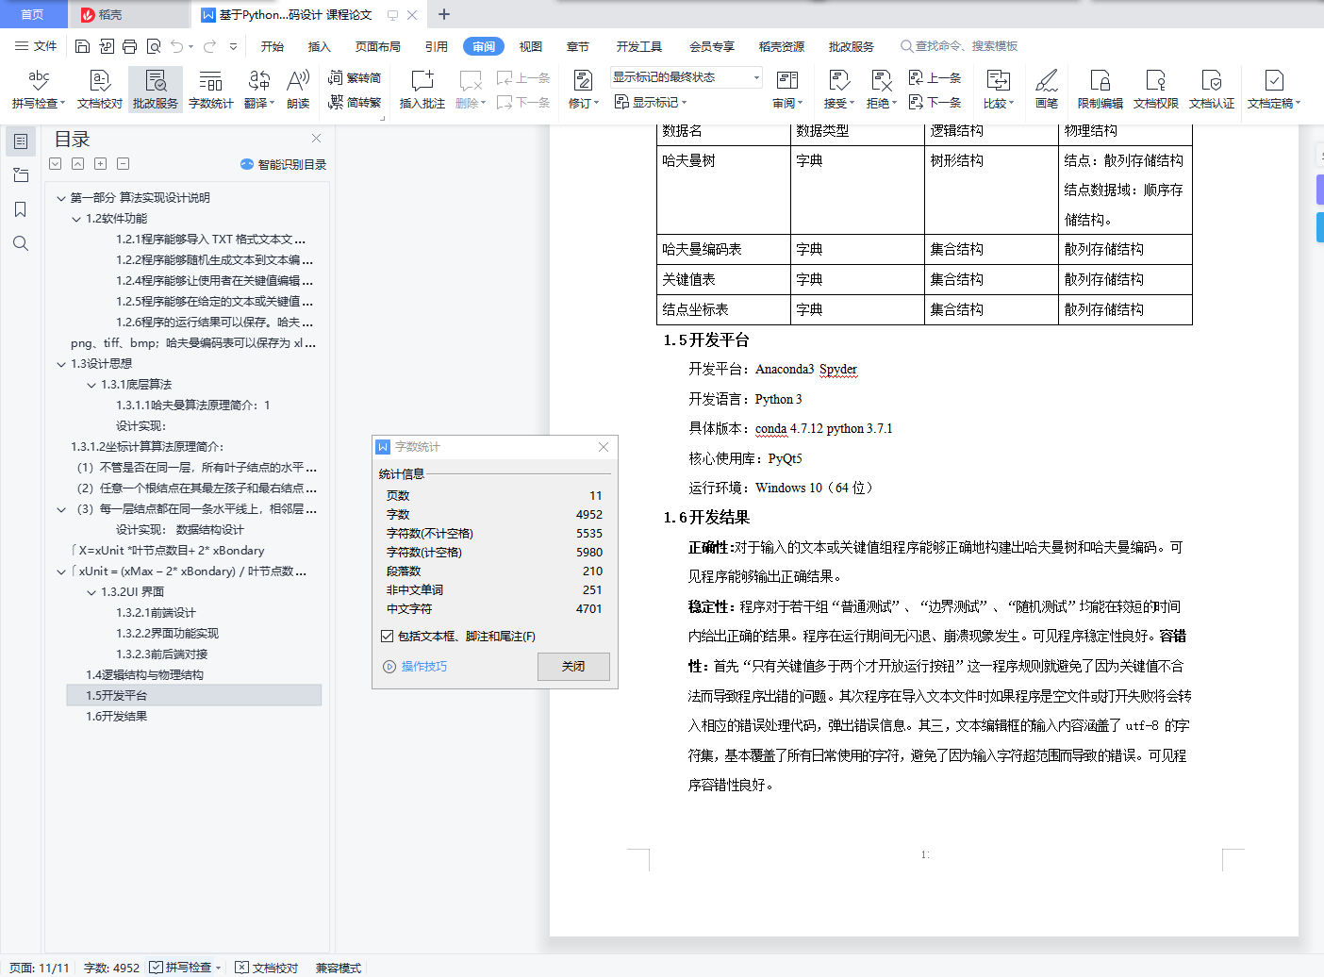Convert text with 繁转简
1324x977 pixels.
point(355,78)
